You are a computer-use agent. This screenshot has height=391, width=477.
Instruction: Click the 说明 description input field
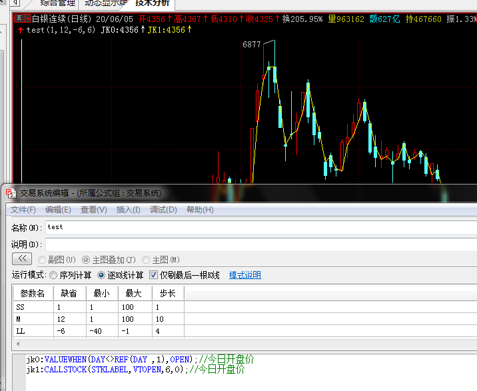(x=261, y=244)
